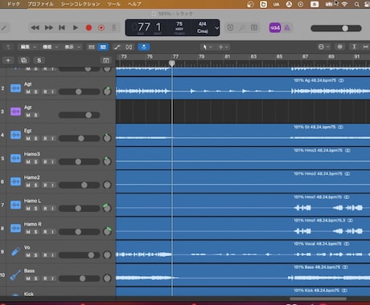The image size is (370, 305).
Task: Open the プロファイル menu
Action: pos(41,4)
